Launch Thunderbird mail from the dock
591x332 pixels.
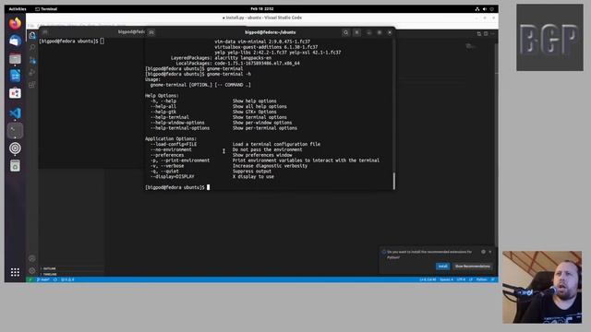click(x=15, y=41)
